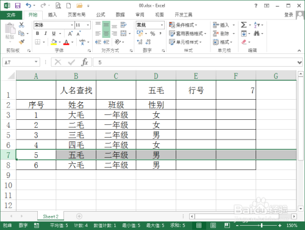Expand the Name Box dropdown arrow
Image resolution: width=305 pixels, height=230 pixels.
pos(36,62)
